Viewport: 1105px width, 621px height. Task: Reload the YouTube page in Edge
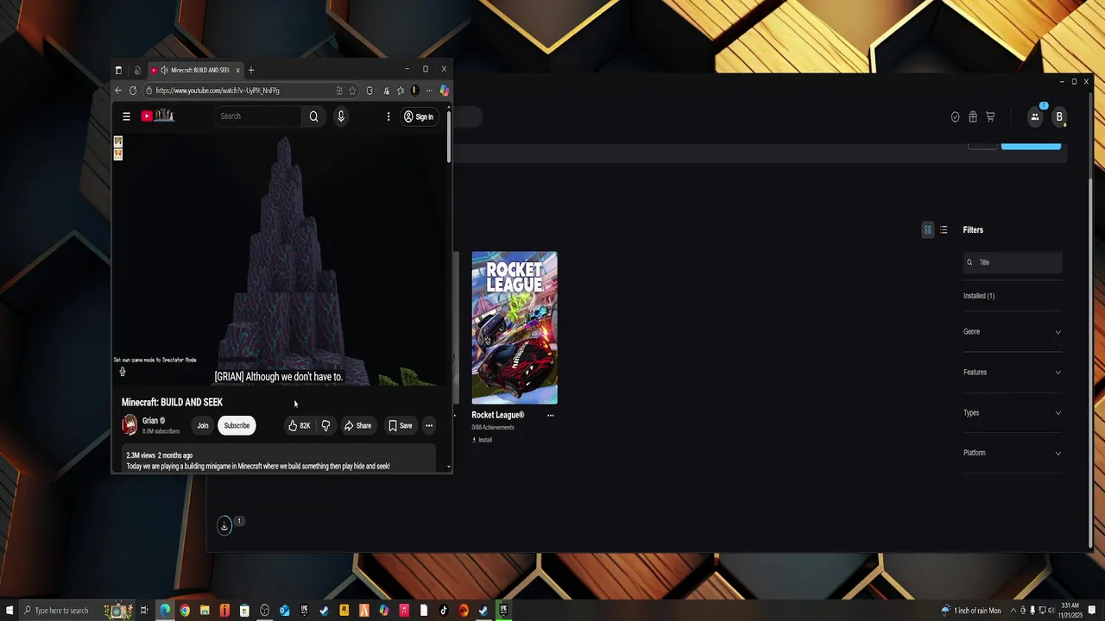tap(133, 91)
